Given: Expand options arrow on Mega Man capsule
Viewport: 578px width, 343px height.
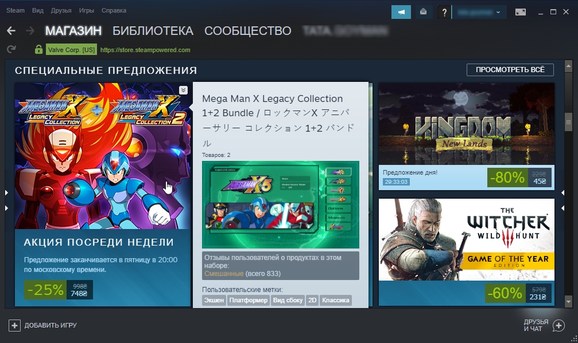Looking at the screenshot, I should coord(183,90).
